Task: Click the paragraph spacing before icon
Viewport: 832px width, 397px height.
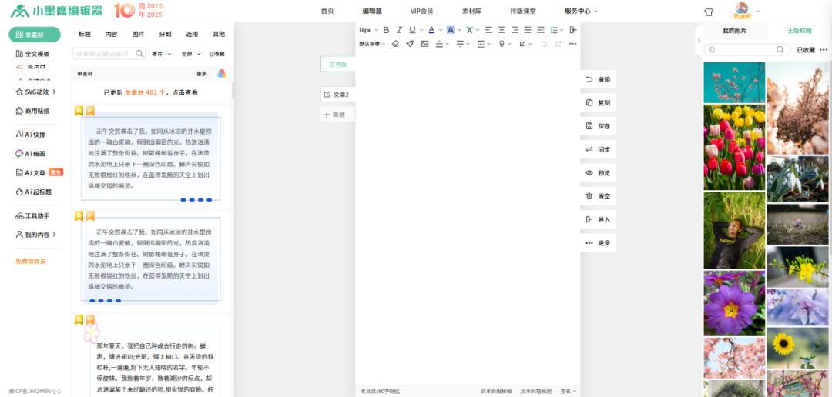Action: 439,44
